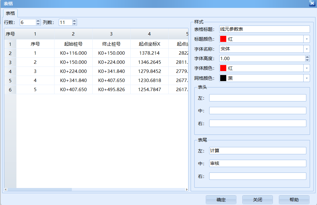Viewport: 317px width, 205px height.
Task: Open the 标题颜色 color dropdown
Action: click(x=307, y=39)
